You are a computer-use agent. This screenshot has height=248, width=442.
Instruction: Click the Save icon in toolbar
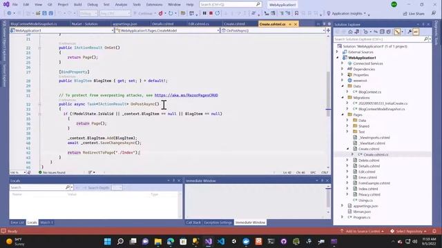44,13
